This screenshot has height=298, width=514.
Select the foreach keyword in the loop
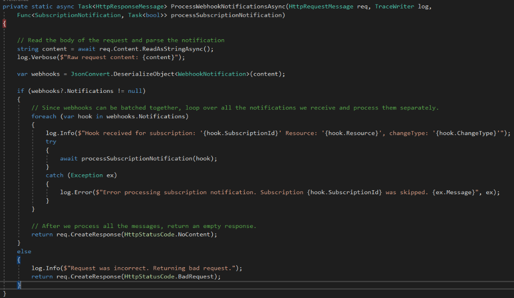pos(44,116)
